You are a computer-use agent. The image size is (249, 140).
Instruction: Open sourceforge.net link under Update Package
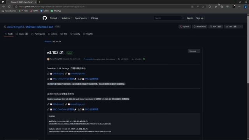coord(77,104)
